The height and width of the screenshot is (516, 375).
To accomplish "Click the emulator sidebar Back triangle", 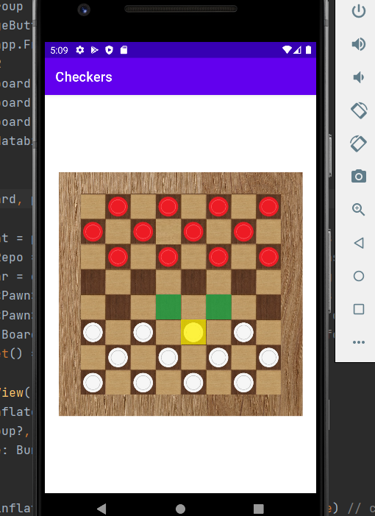I will [359, 243].
